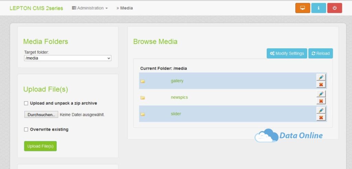Click the Keine Datei ausgewählt text
352x169 pixels.
point(82,115)
